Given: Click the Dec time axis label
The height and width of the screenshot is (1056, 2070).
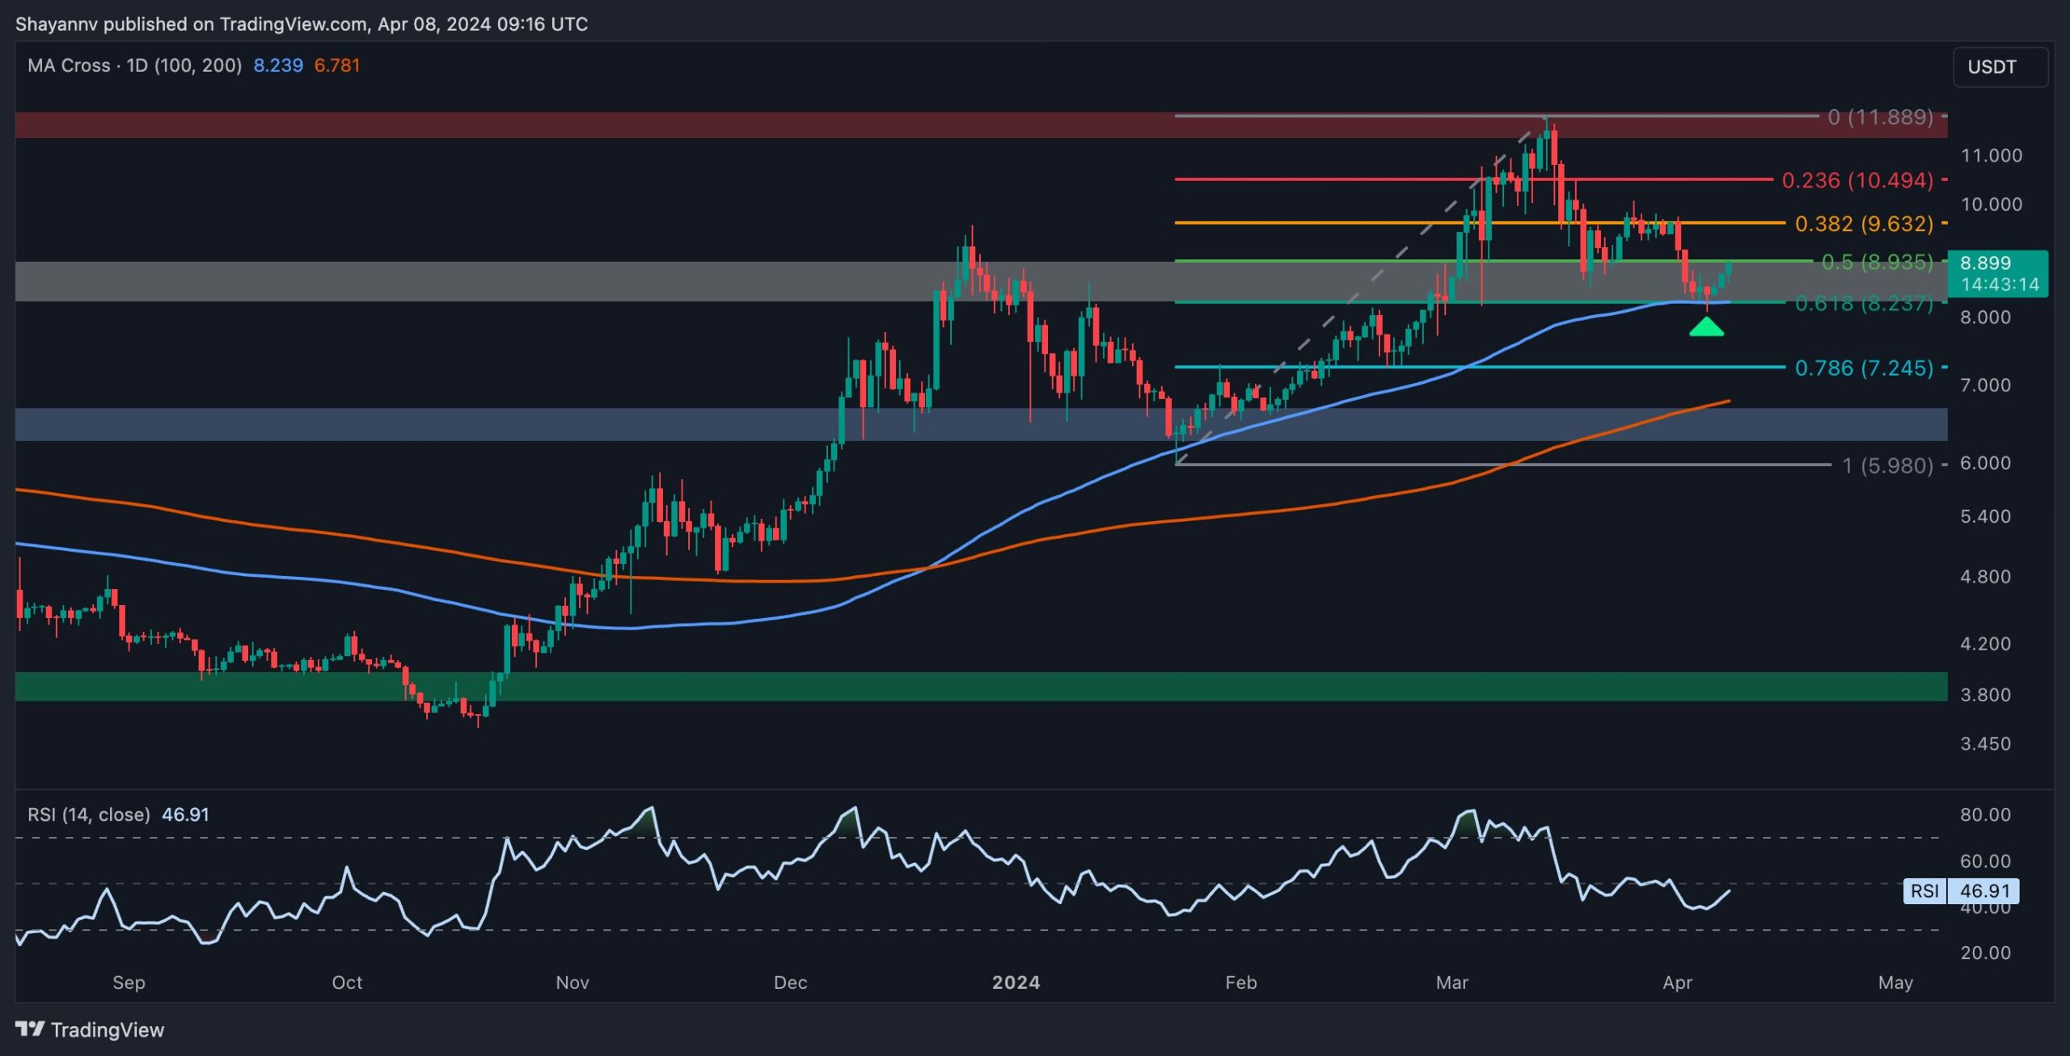Looking at the screenshot, I should pos(790,982).
